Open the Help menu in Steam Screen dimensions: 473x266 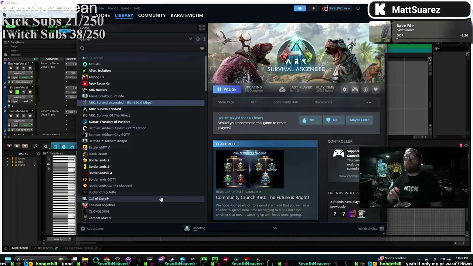click(137, 8)
